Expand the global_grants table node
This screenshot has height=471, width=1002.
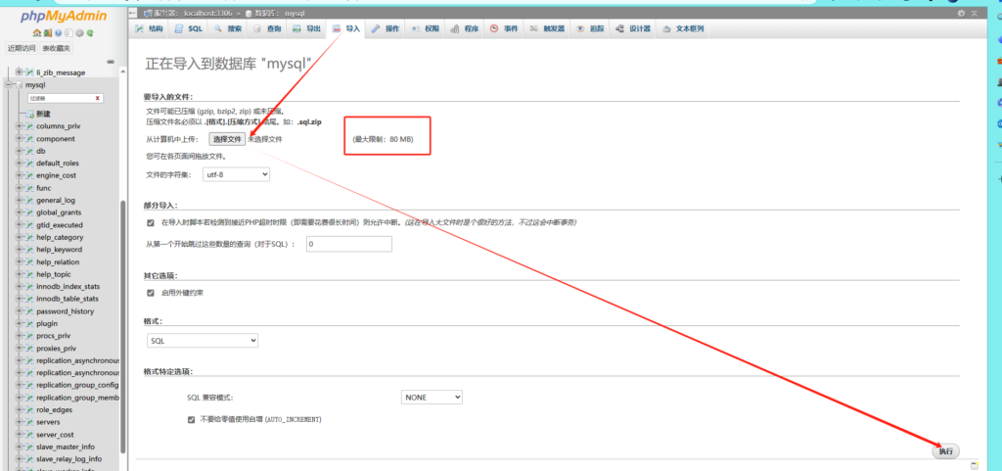tap(20, 212)
